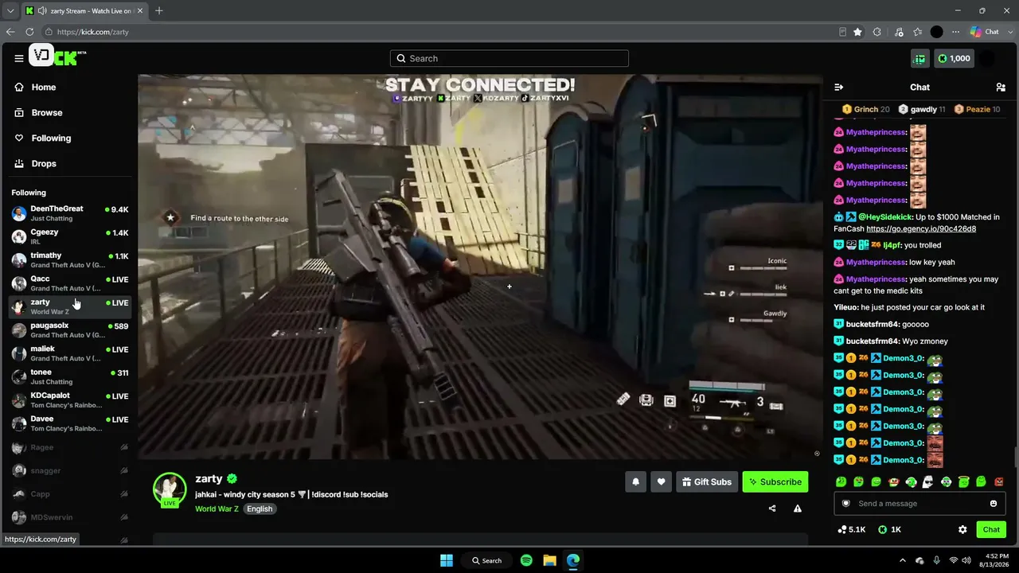Favorite this page with the star icon
This screenshot has height=573, width=1019.
point(857,32)
